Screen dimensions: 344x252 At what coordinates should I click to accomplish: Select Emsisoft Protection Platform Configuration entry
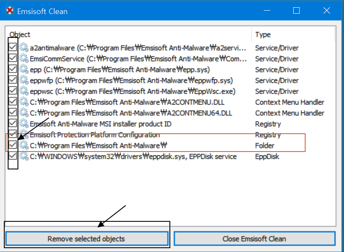click(x=95, y=135)
